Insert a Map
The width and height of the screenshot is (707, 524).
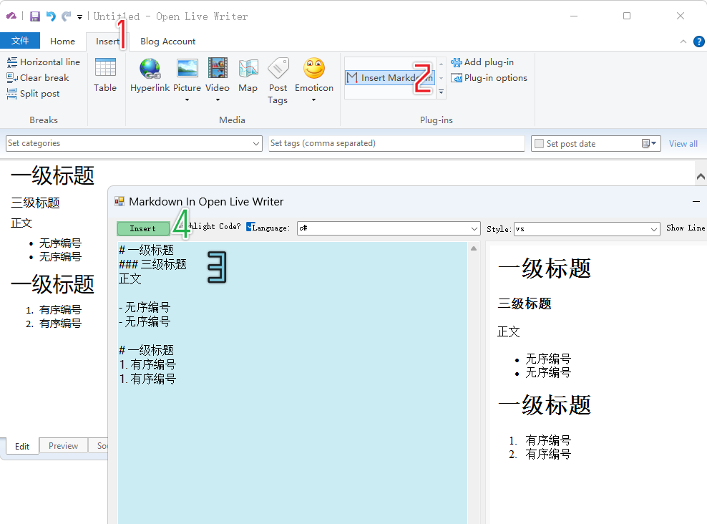coord(248,75)
